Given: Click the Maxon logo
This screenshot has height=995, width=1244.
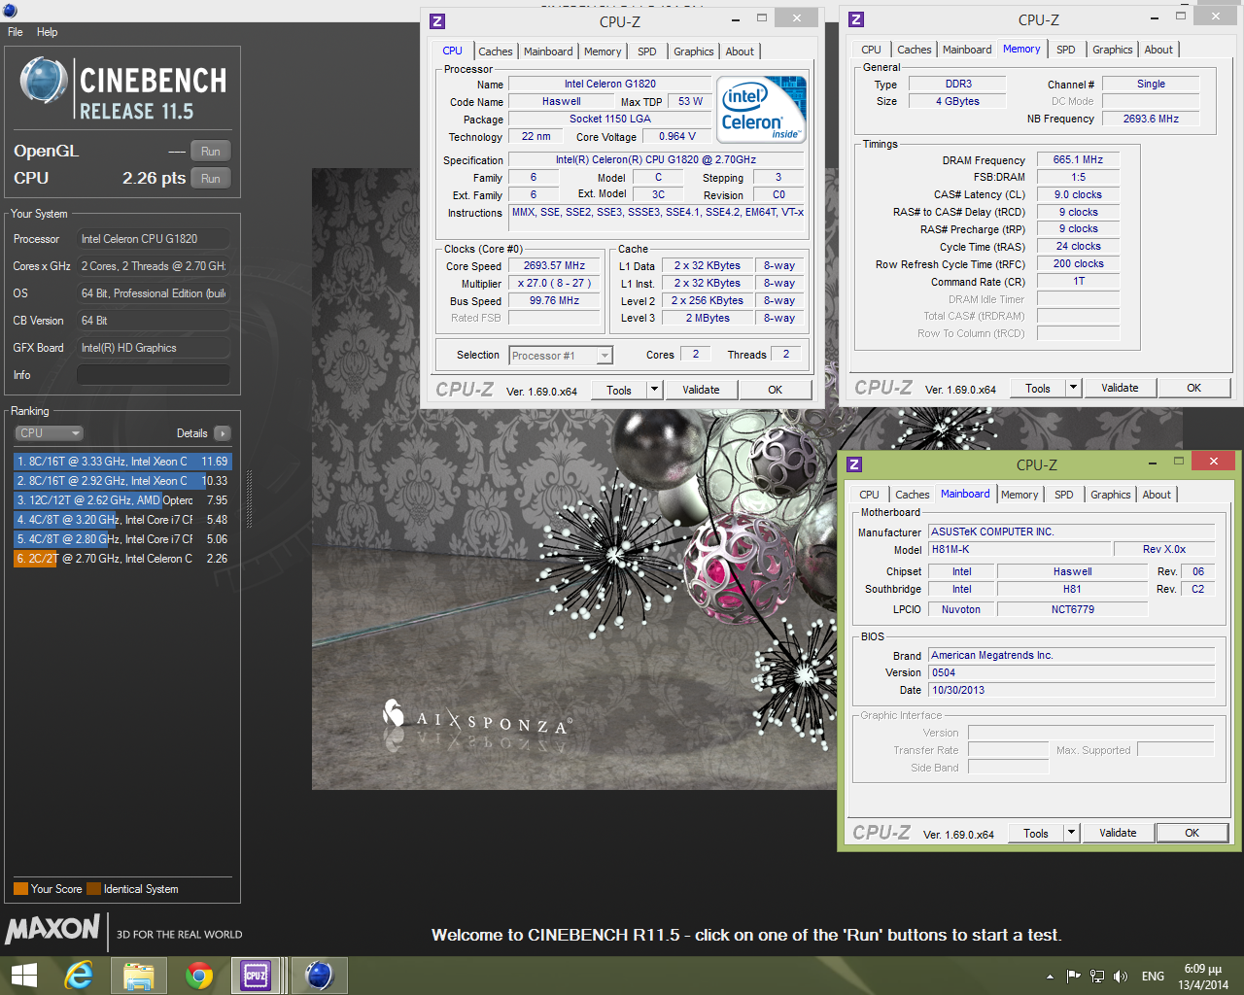Looking at the screenshot, I should click(x=52, y=929).
